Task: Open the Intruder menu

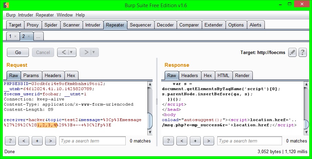Action: coord(26,15)
